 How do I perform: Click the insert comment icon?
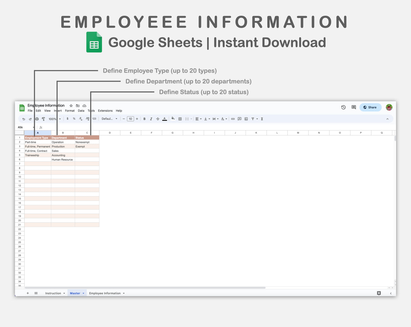click(x=239, y=119)
